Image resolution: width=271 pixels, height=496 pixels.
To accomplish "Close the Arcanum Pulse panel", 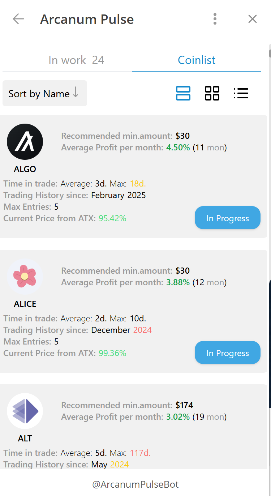I will (x=253, y=19).
